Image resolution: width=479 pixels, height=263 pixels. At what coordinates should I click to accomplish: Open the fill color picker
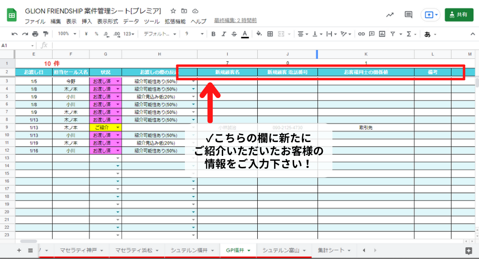click(259, 34)
